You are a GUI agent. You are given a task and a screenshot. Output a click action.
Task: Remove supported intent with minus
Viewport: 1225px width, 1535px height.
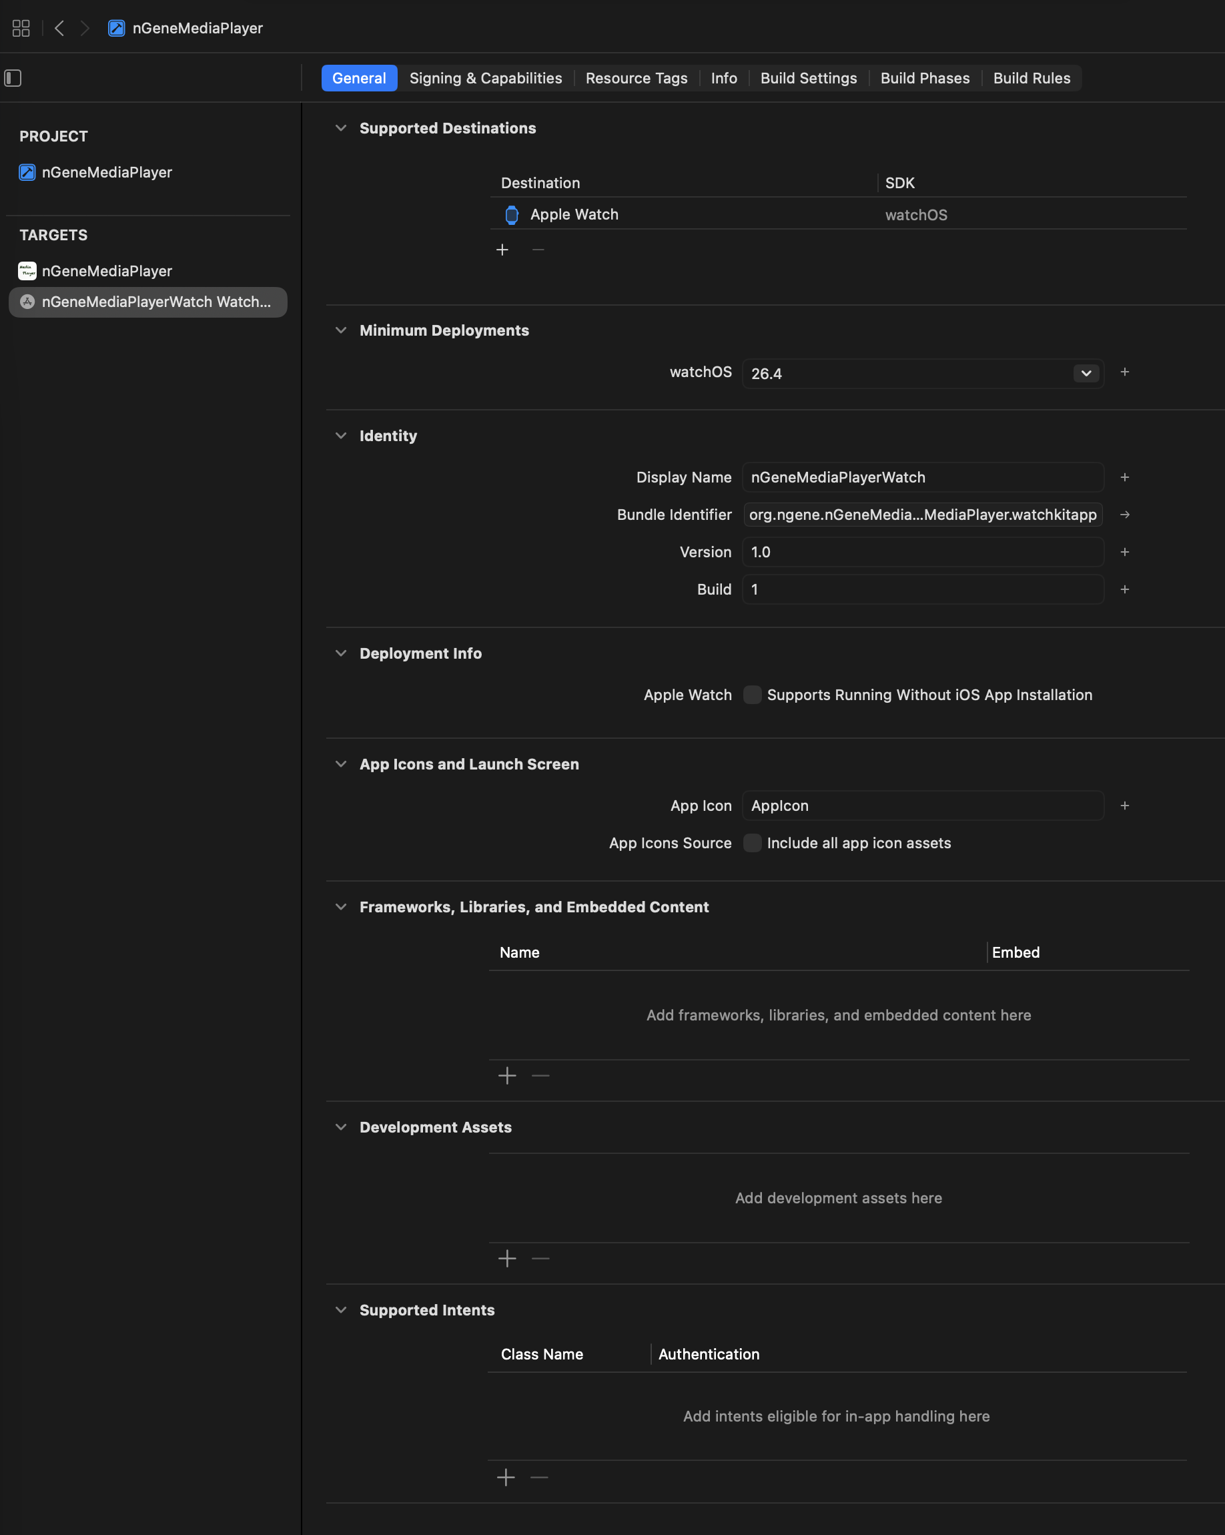(x=539, y=1478)
